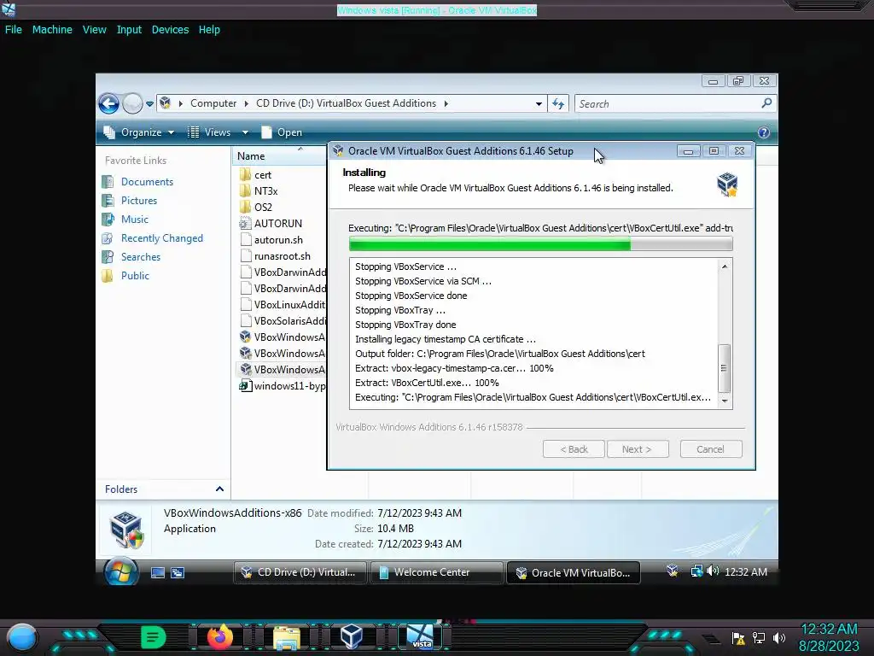Click the Next button in setup
The image size is (874, 656).
pyautogui.click(x=637, y=449)
